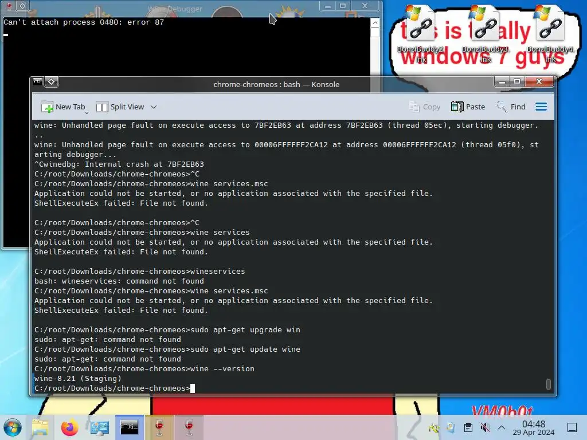Viewport: 587px width, 440px height.
Task: Open the system settings taskbar icon
Action: click(x=100, y=427)
